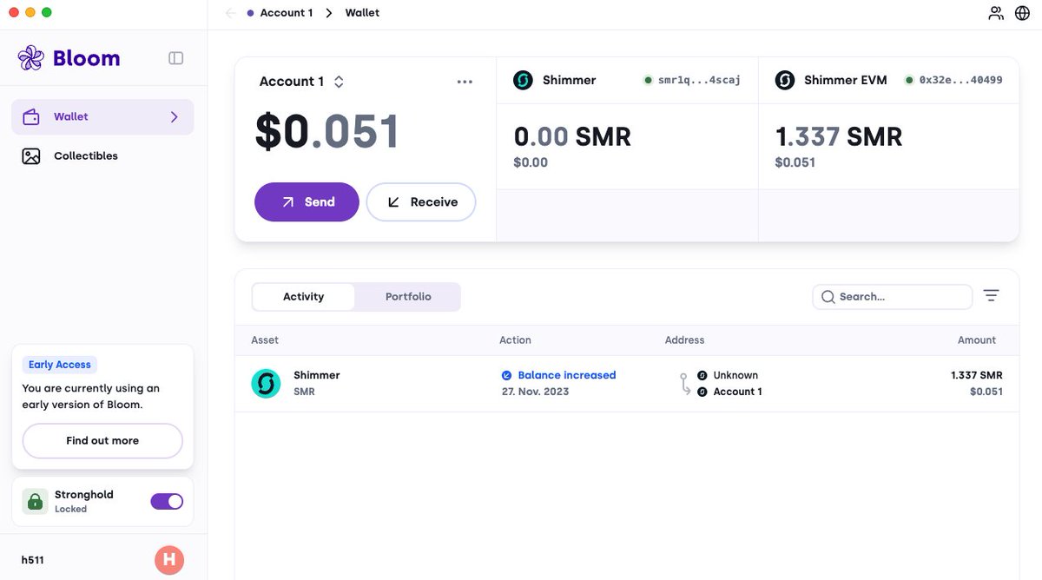Image resolution: width=1042 pixels, height=580 pixels.
Task: Open the Shimmer SMR activity row
Action: (626, 384)
